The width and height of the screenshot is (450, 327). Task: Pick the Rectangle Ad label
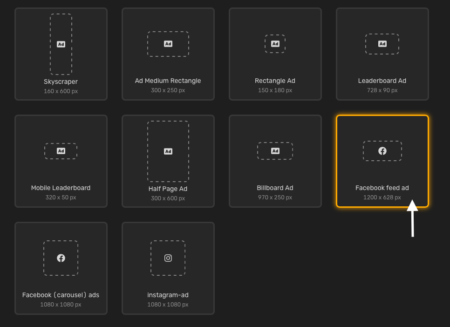pyautogui.click(x=275, y=81)
